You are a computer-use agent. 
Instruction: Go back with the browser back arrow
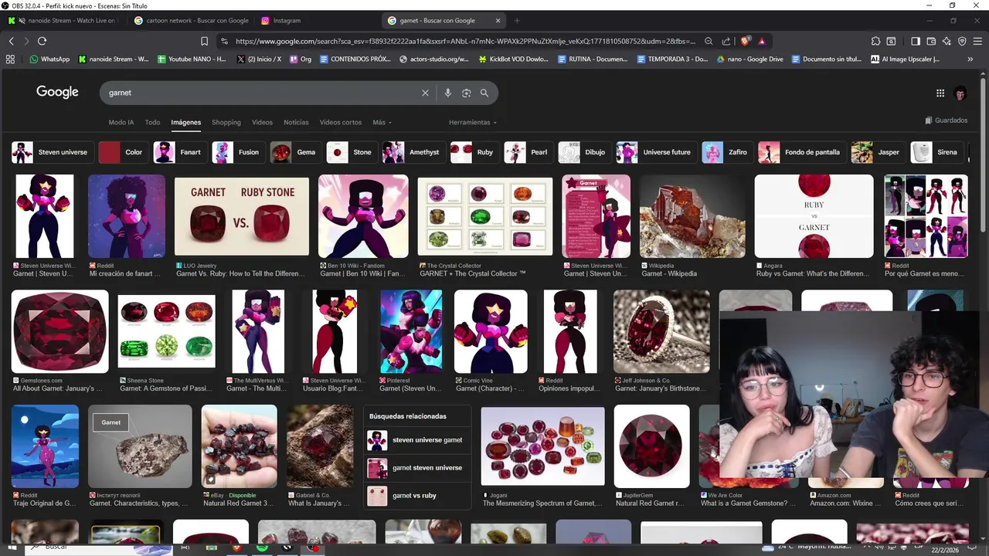(x=11, y=41)
